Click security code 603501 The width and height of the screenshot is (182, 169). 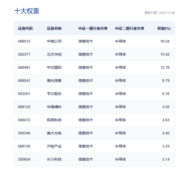click(x=24, y=94)
